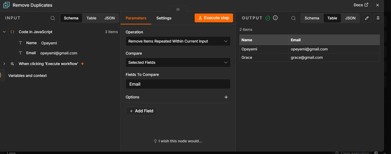The image size is (391, 154).
Task: Open the Parameters tab
Action: click(x=136, y=18)
